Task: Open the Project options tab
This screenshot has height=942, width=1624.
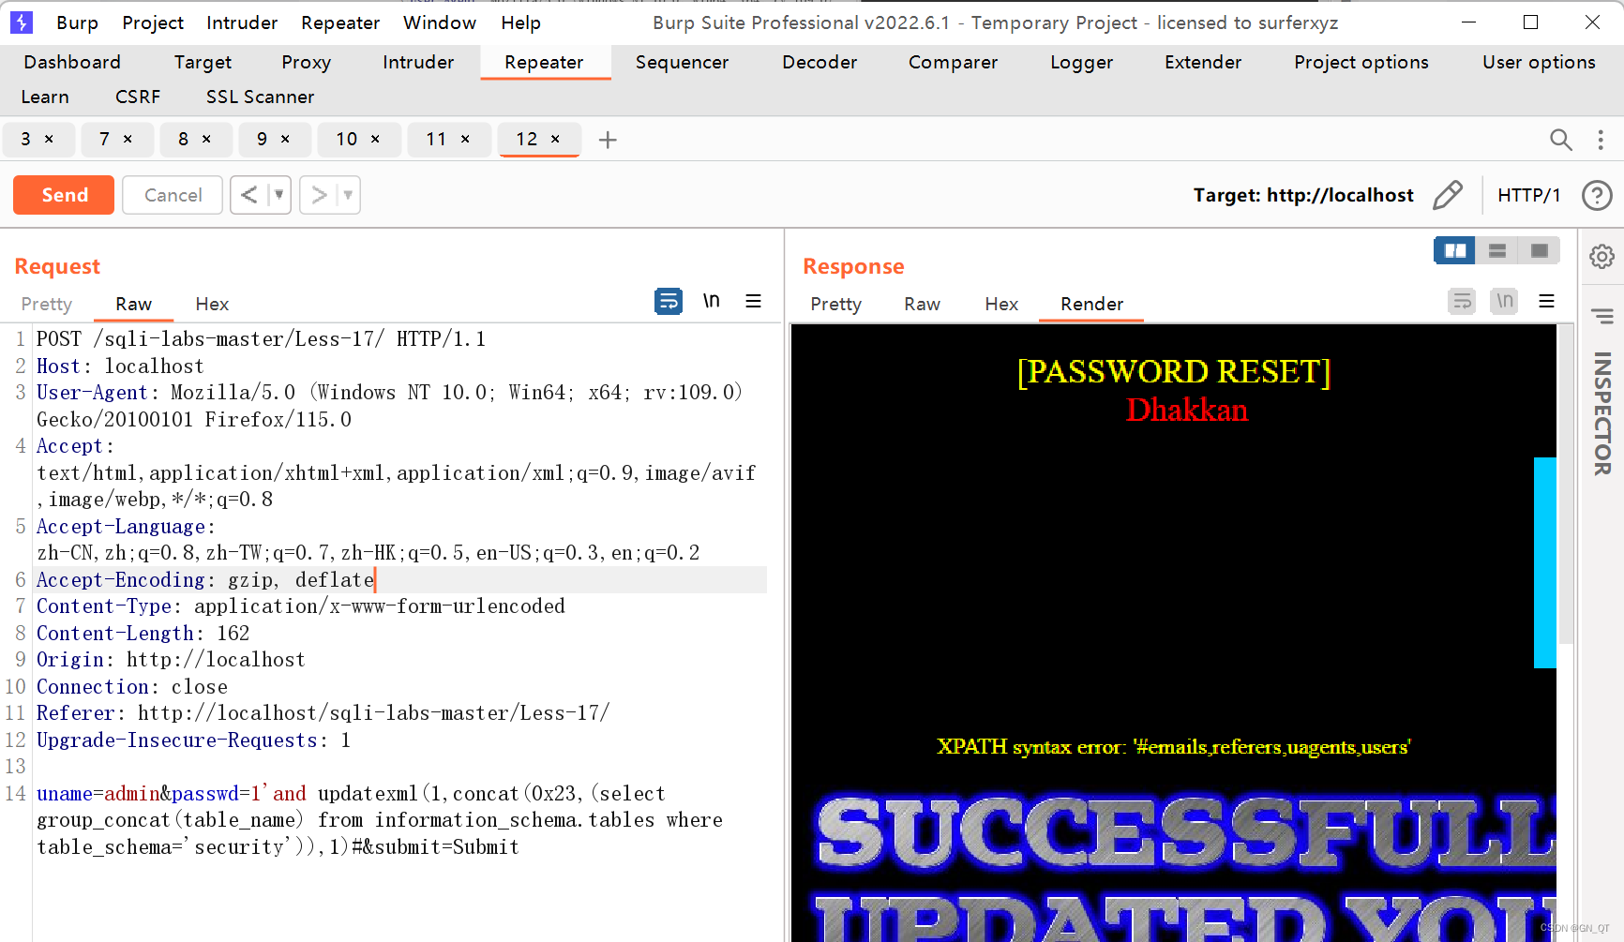Action: pyautogui.click(x=1361, y=62)
